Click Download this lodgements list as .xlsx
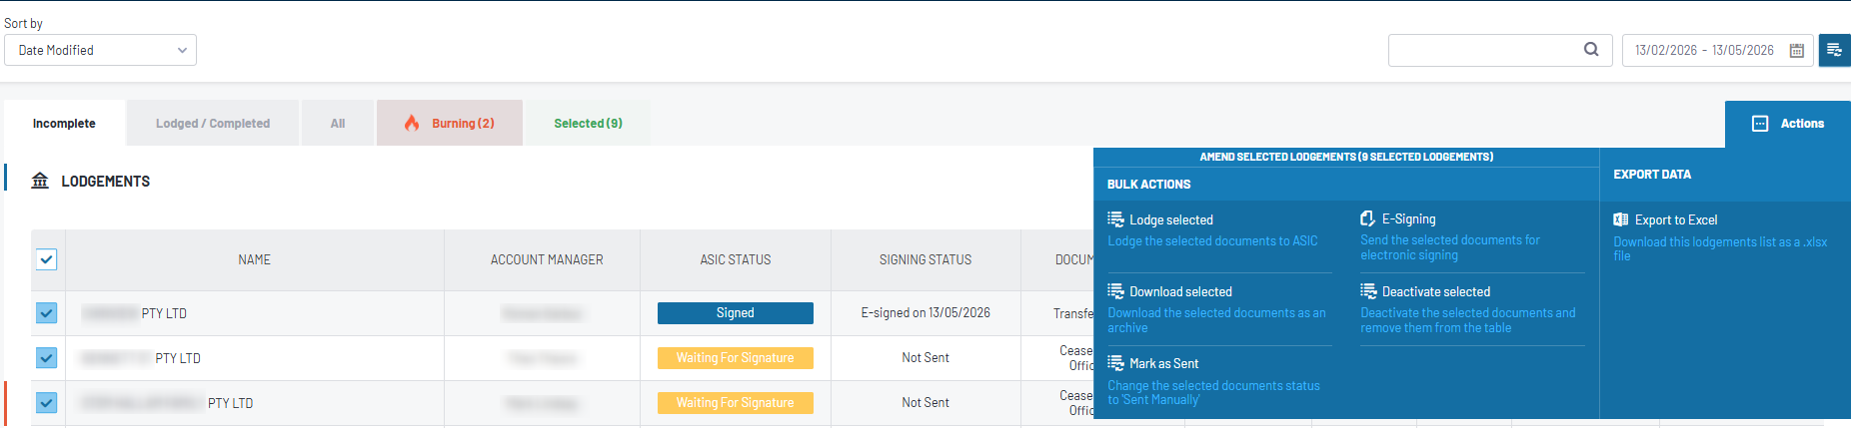Image resolution: width=1851 pixels, height=428 pixels. [x=1720, y=249]
